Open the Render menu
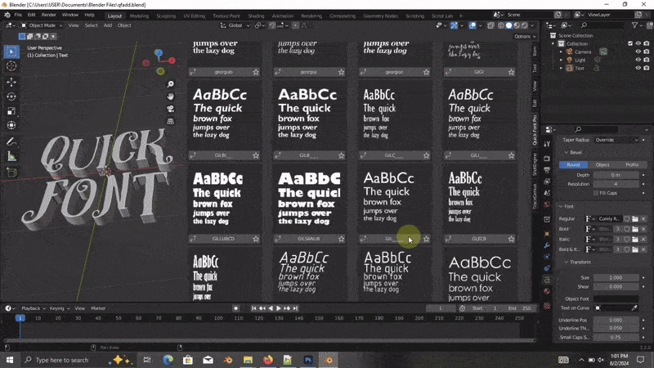The height and width of the screenshot is (368, 654). point(49,15)
